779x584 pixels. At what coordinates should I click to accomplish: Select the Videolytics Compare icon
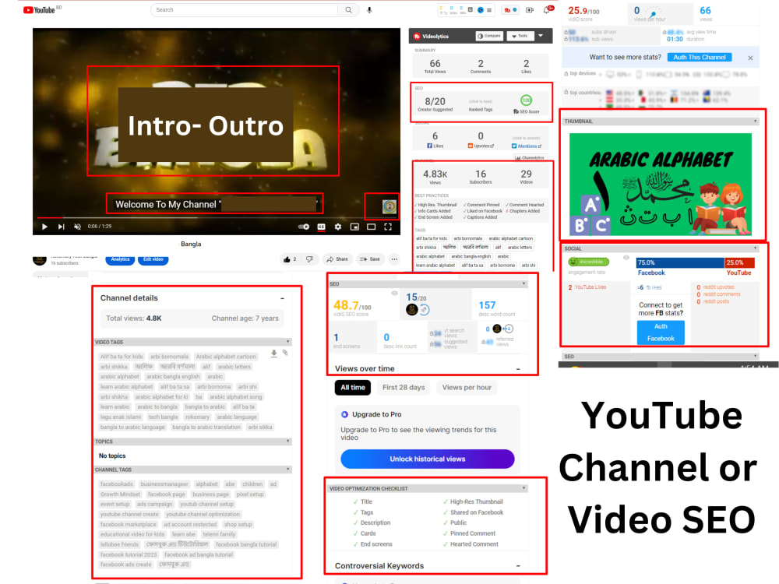(480, 36)
